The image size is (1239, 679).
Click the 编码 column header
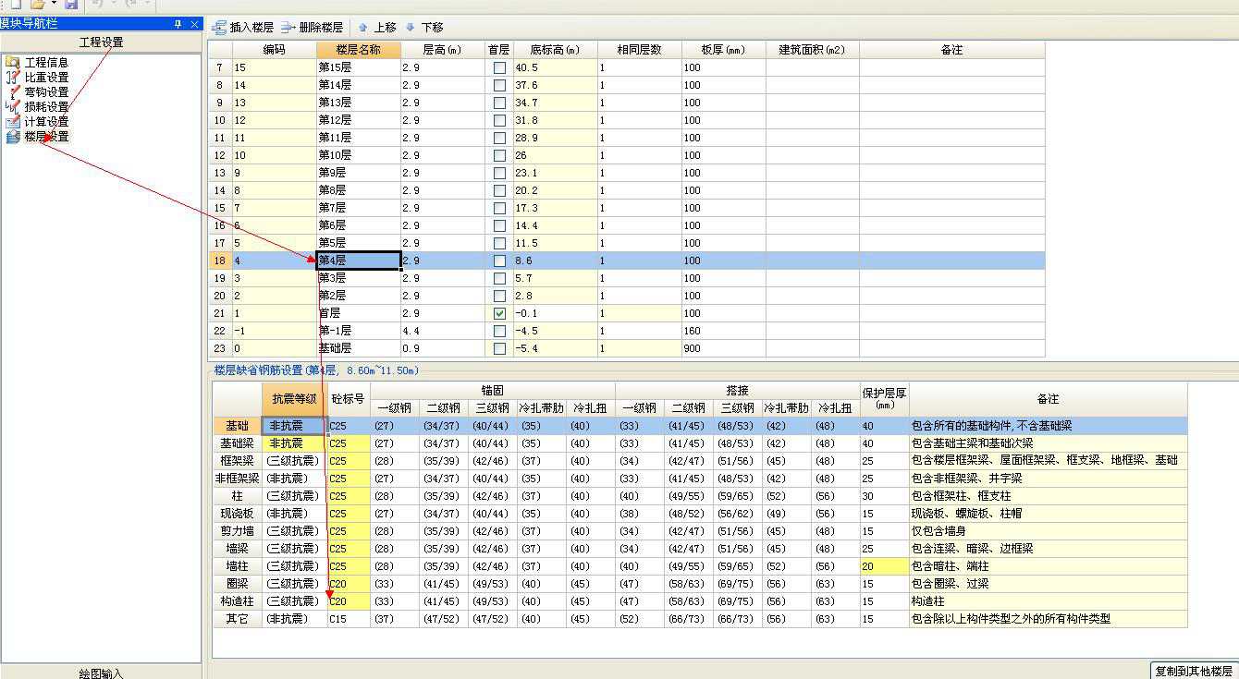coord(275,50)
